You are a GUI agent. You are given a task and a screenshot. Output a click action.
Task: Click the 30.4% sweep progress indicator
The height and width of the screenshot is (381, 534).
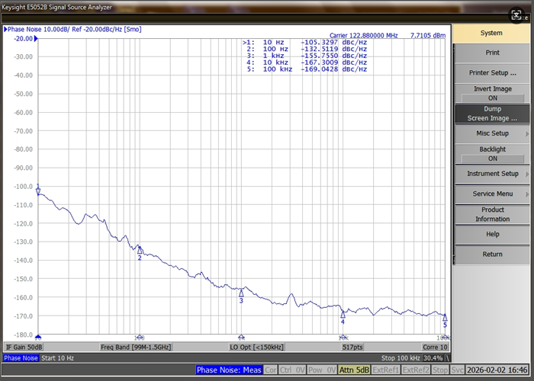coord(434,358)
